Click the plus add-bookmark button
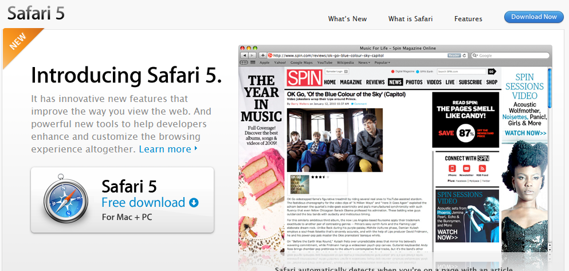 click(263, 56)
